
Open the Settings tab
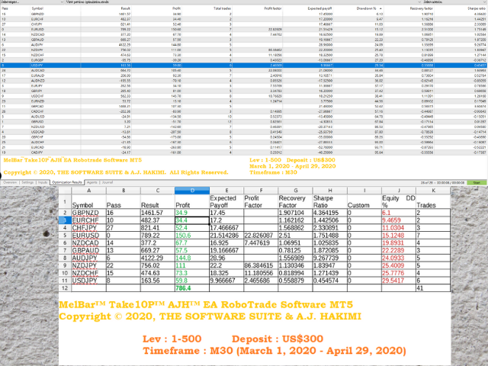[27, 182]
